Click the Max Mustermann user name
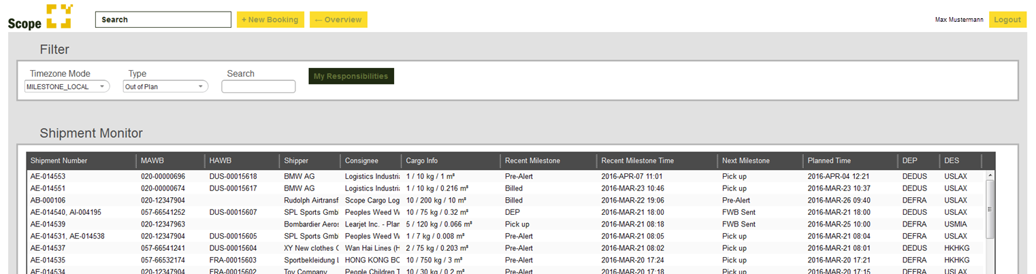This screenshot has height=274, width=1036. click(958, 20)
